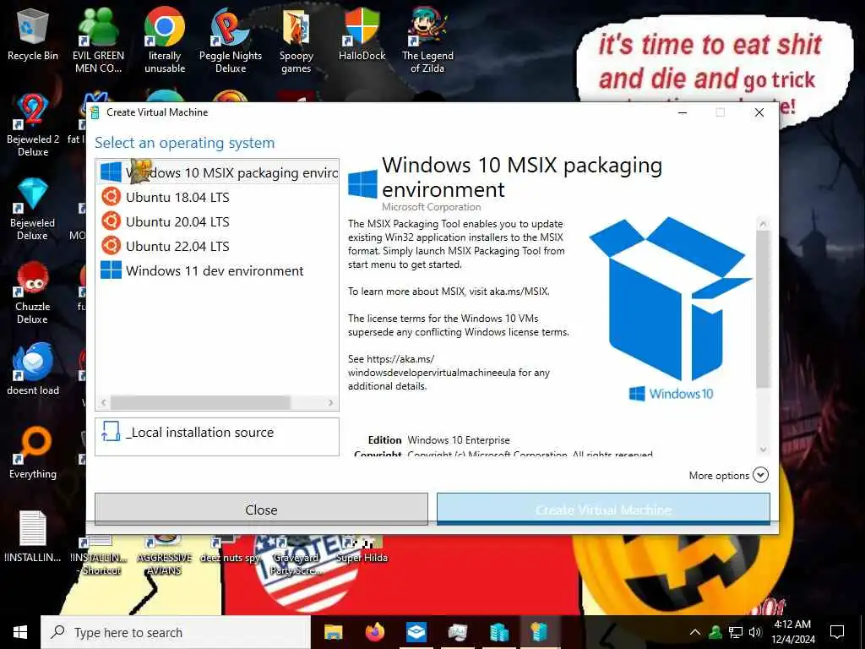Open the Windows Start menu
This screenshot has width=865, height=649.
(x=20, y=632)
